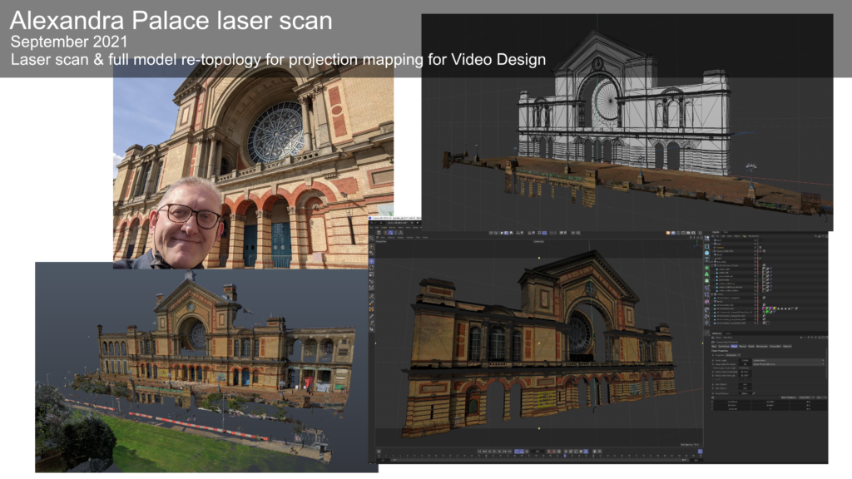This screenshot has width=852, height=479.
Task: Activate Points mode icon with red dot
Action: tap(385, 233)
